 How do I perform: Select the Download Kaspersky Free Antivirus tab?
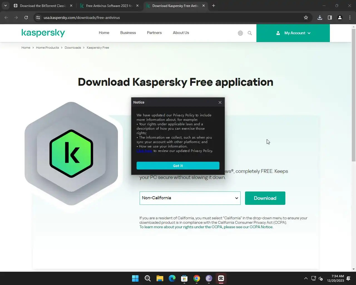point(175,6)
